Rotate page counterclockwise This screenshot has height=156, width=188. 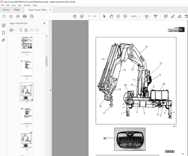click(32, 30)
